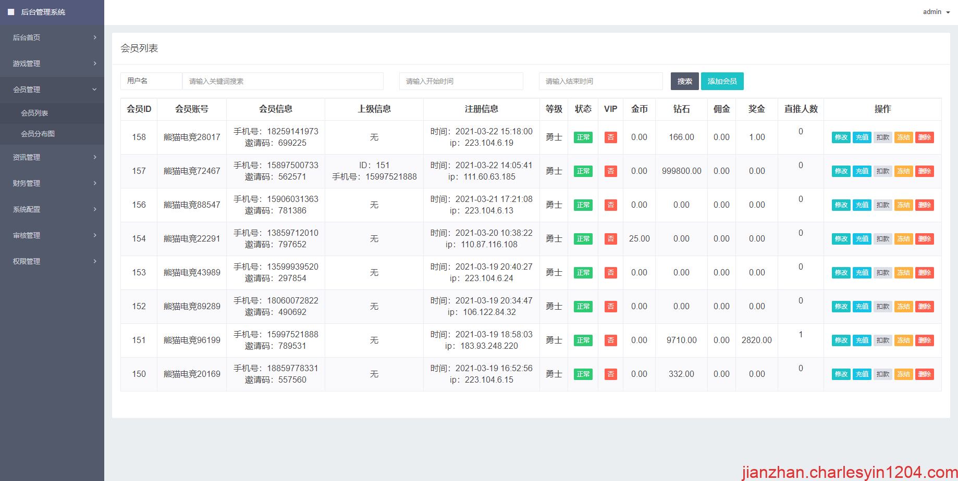Click the 添加会员 button
The width and height of the screenshot is (958, 481).
click(722, 81)
